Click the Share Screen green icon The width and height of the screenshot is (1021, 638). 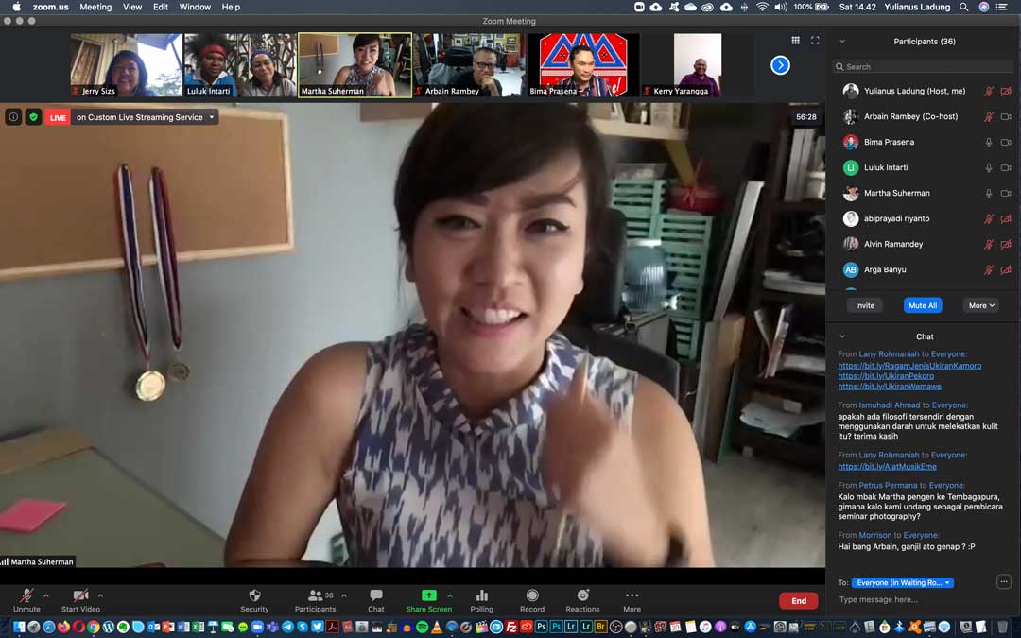coord(428,595)
